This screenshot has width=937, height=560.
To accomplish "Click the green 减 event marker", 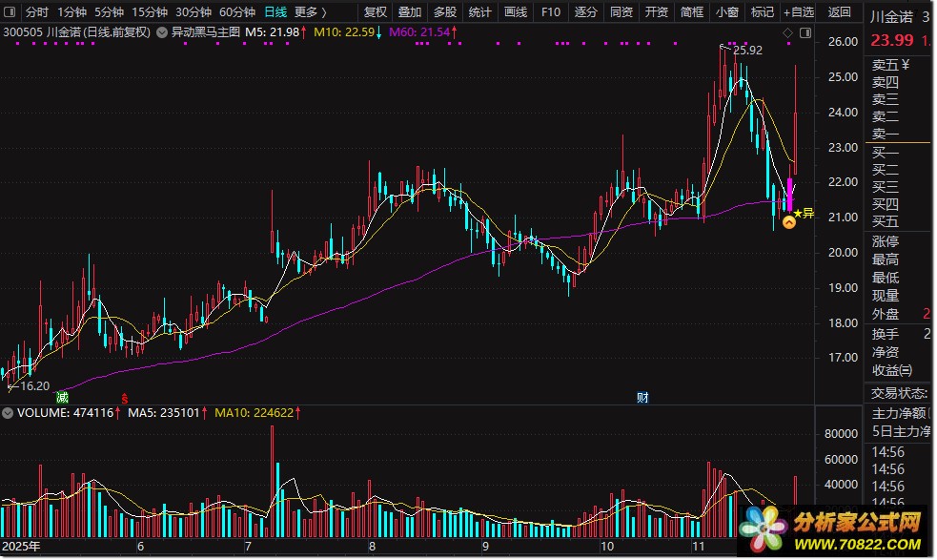I will [x=62, y=397].
